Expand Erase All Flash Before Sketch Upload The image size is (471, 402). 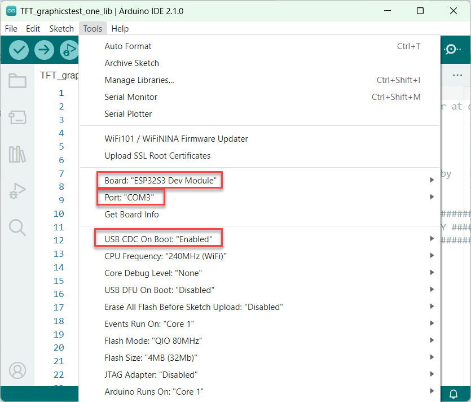tap(260, 307)
